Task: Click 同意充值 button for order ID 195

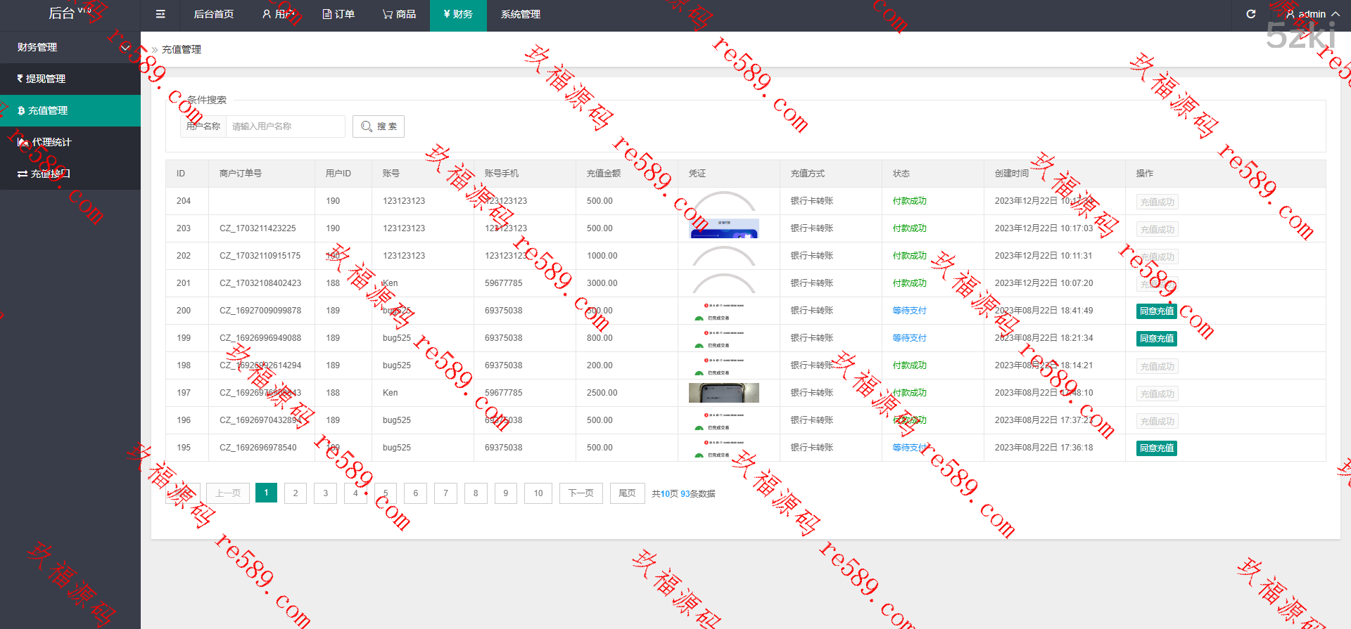Action: click(1157, 448)
